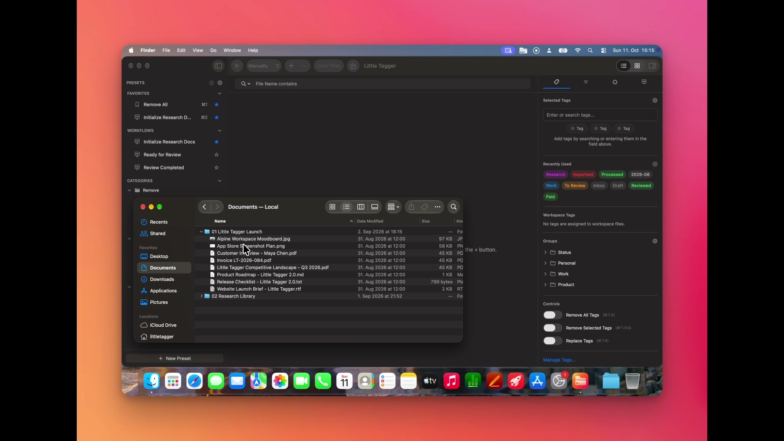Click the Enter or search tags field
Viewport: 784px width, 441px height.
click(600, 115)
